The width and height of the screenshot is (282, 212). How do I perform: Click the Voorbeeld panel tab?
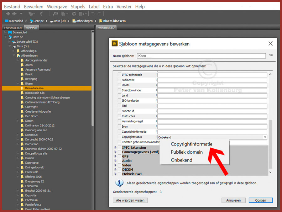pos(106,28)
